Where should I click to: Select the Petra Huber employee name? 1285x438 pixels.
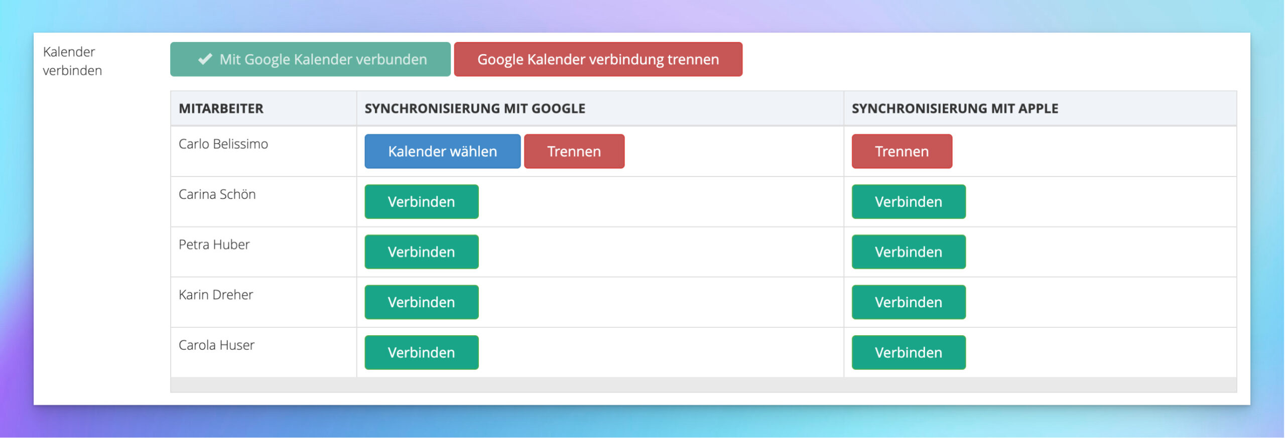coord(214,245)
